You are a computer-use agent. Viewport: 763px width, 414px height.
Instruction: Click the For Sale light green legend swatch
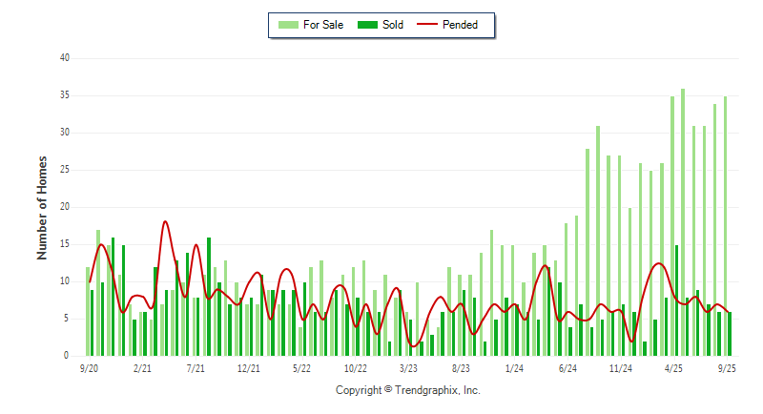tap(288, 25)
